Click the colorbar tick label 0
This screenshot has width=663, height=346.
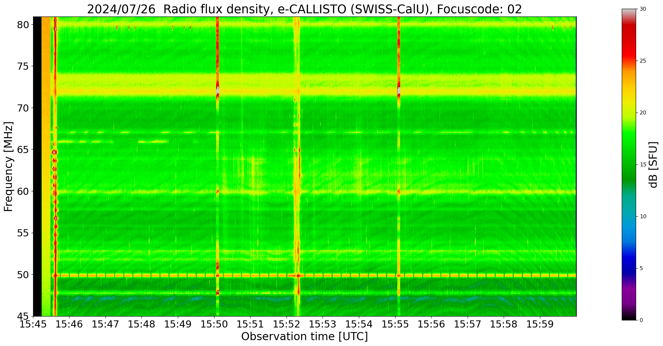click(x=642, y=320)
